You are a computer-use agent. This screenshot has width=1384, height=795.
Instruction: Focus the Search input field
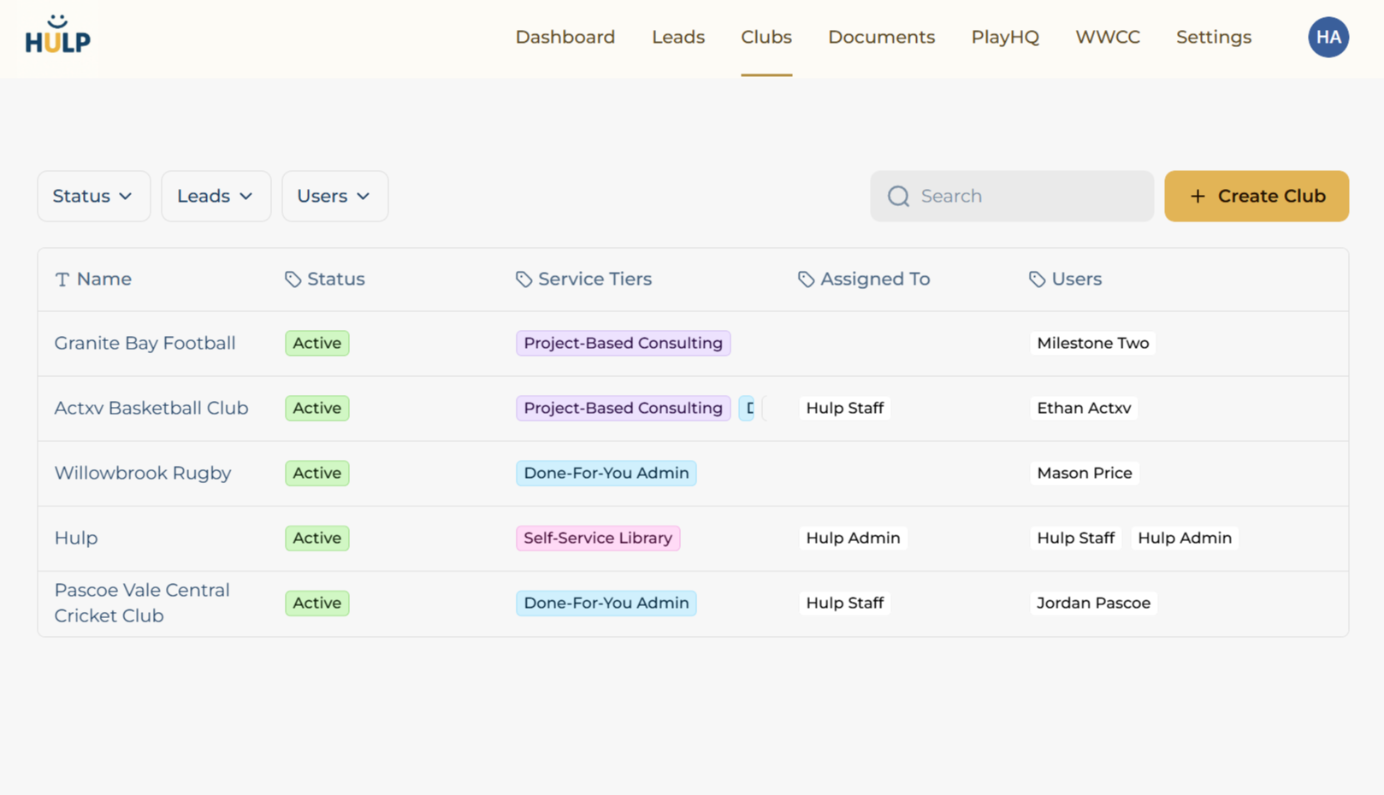(1012, 196)
